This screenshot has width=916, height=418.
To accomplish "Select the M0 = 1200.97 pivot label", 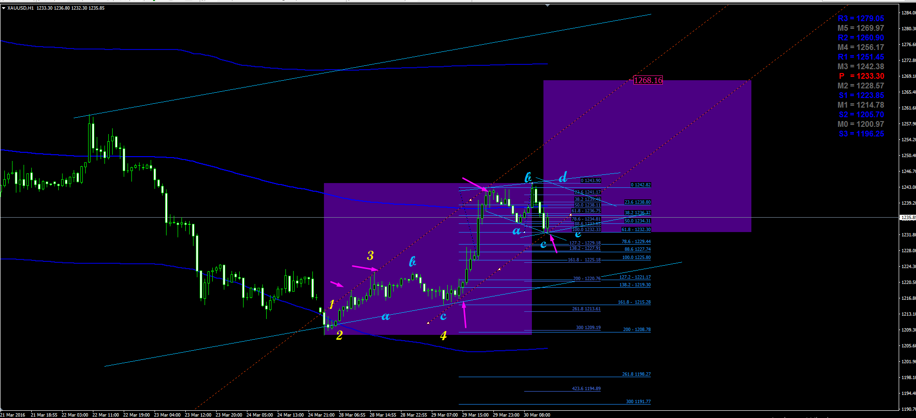I will (861, 124).
